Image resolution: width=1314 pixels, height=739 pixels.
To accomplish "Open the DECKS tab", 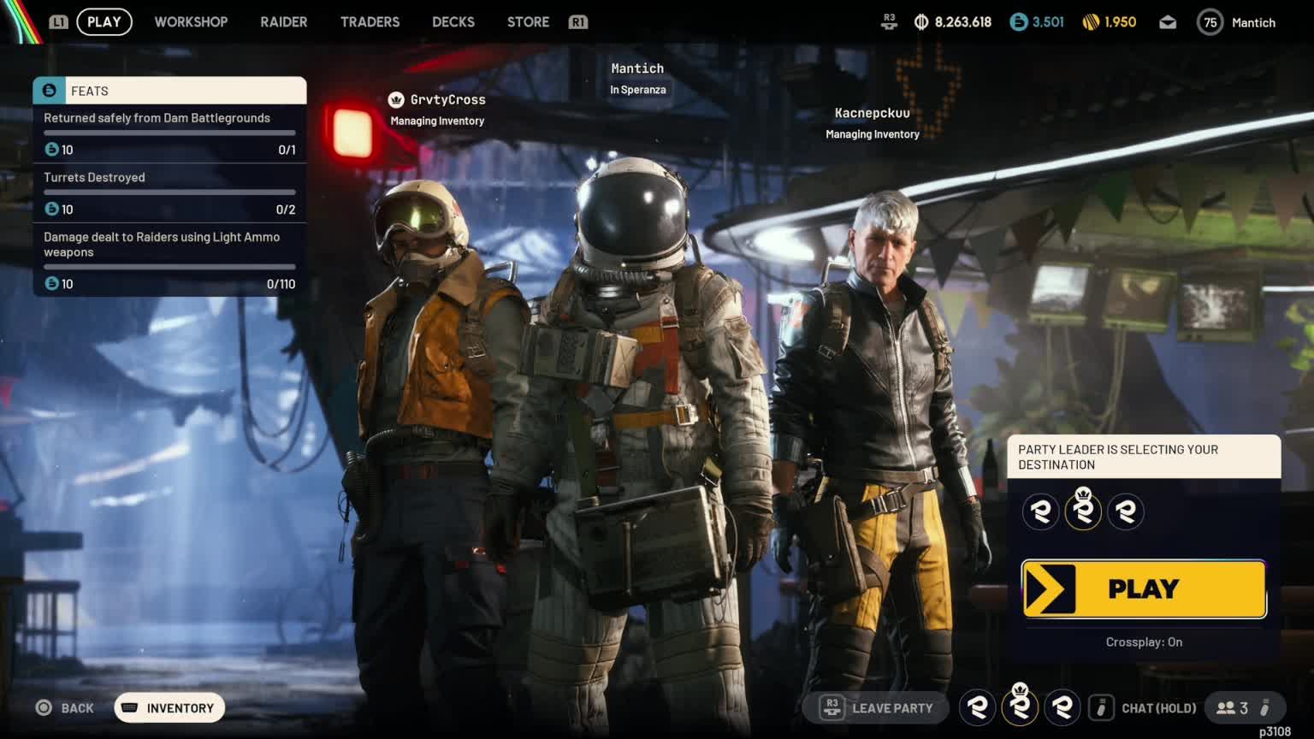I will coord(453,21).
